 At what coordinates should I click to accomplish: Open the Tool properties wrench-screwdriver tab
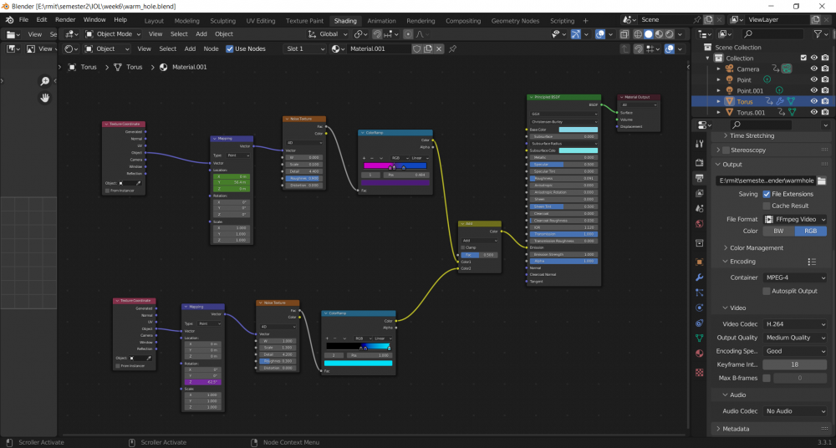[x=700, y=144]
